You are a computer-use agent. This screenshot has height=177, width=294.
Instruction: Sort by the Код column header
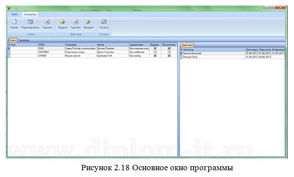coord(24,45)
